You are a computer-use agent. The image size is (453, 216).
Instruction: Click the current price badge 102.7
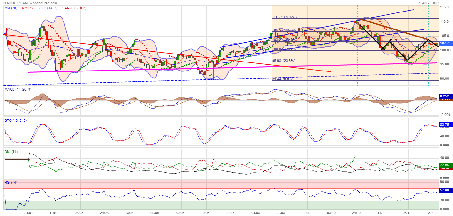pos(446,43)
